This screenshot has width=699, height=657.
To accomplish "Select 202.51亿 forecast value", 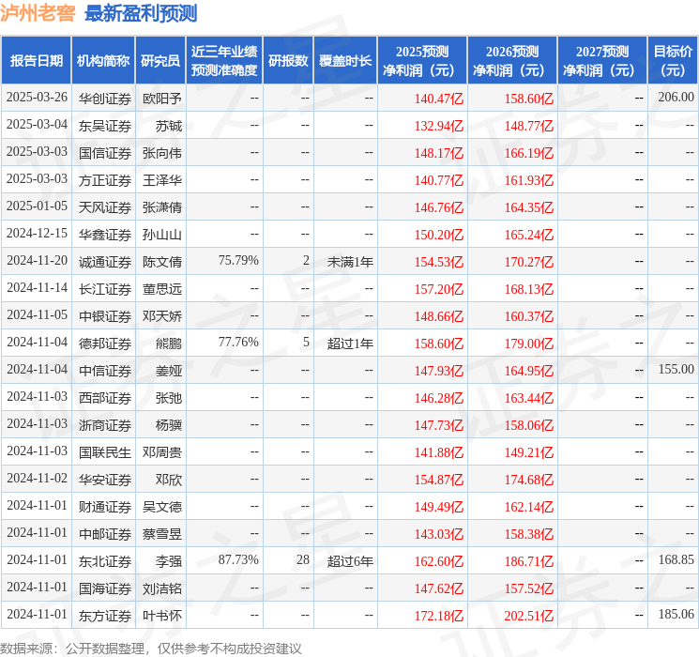I will [x=529, y=616].
